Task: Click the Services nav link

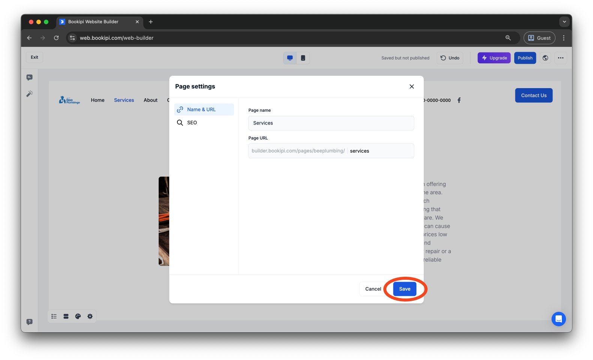Action: [124, 100]
